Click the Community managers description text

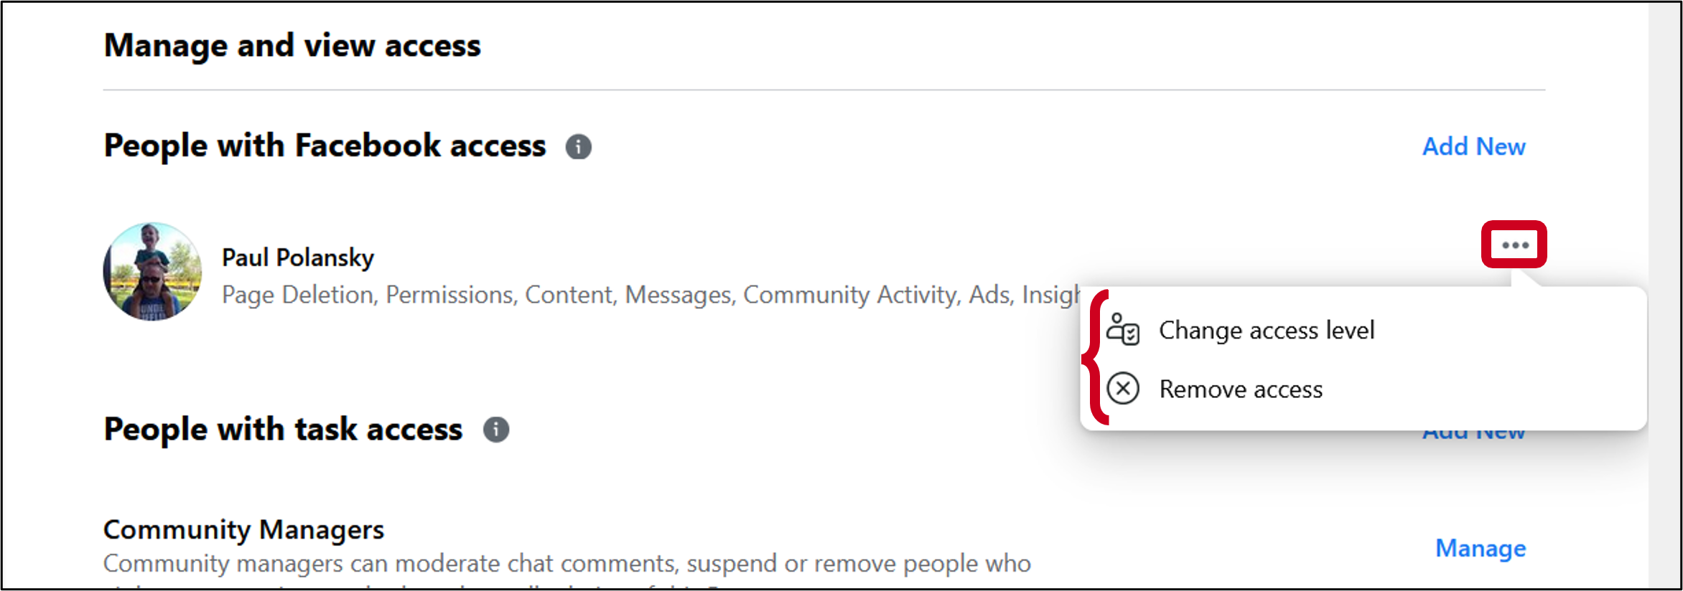(567, 564)
